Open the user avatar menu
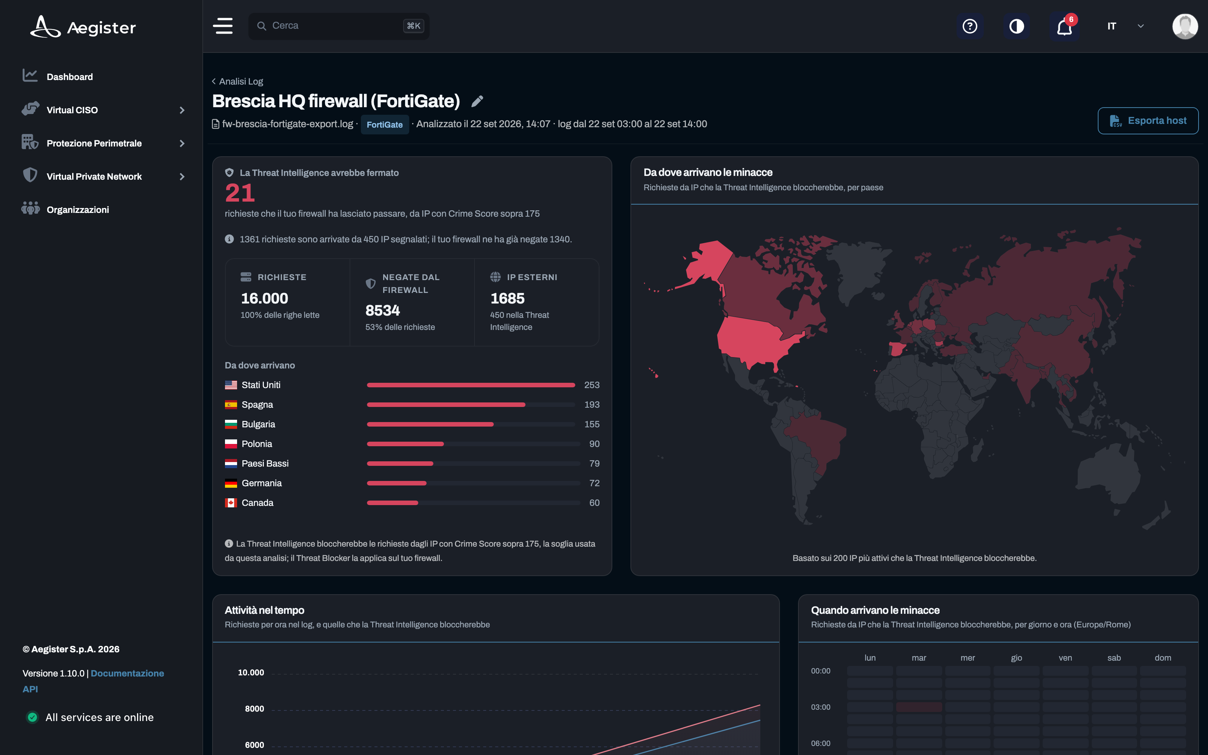This screenshot has height=755, width=1208. 1185,26
